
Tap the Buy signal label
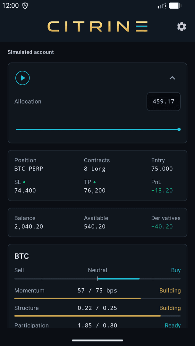[176, 270]
